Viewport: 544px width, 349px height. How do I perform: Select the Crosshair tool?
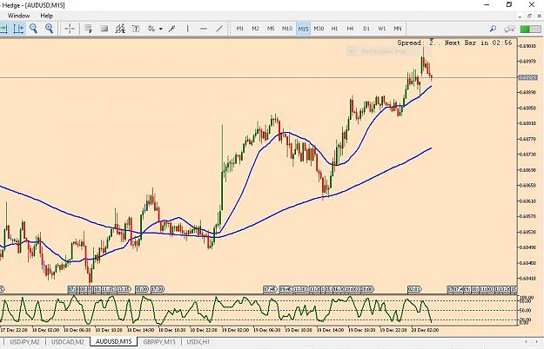pos(70,29)
